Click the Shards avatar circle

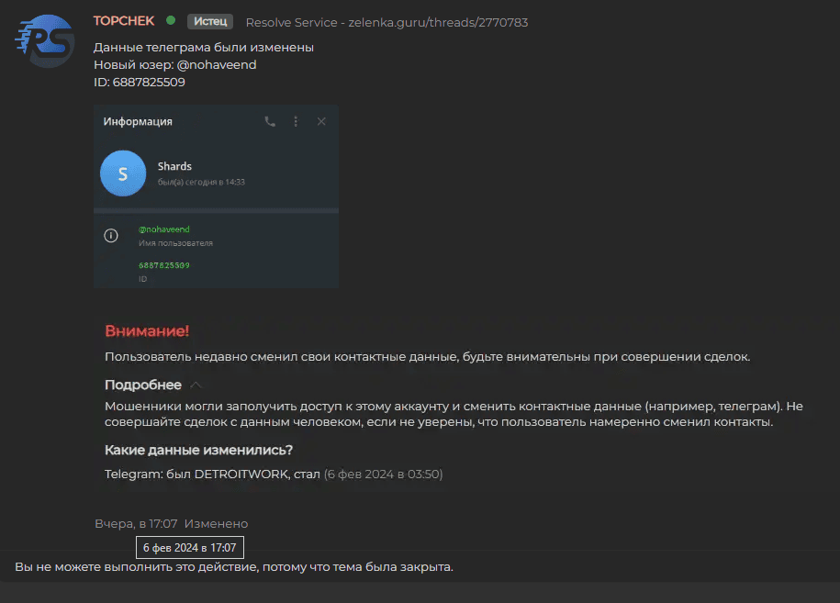click(123, 173)
